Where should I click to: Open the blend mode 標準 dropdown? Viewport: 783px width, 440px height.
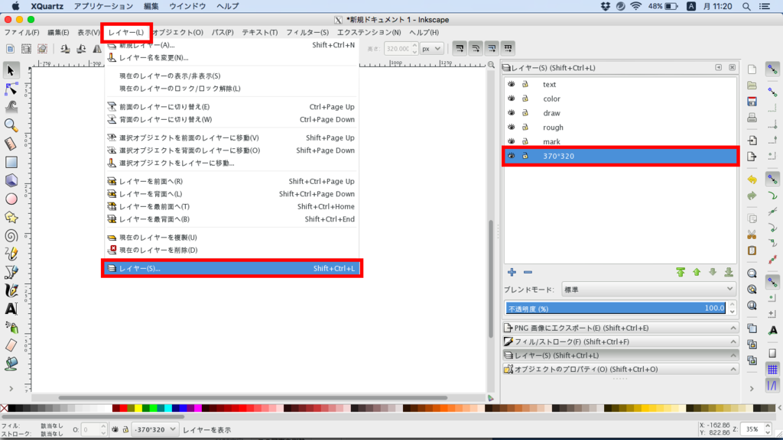point(648,290)
